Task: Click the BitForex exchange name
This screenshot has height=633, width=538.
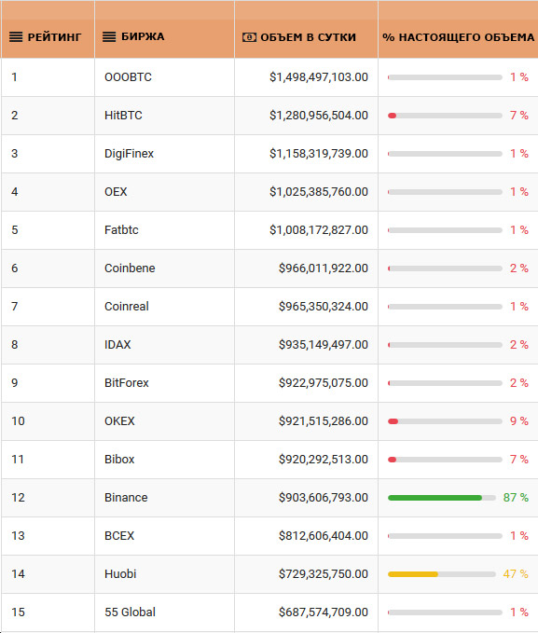Action: click(x=127, y=383)
